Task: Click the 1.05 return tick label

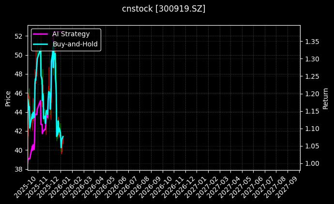Action: (312, 146)
